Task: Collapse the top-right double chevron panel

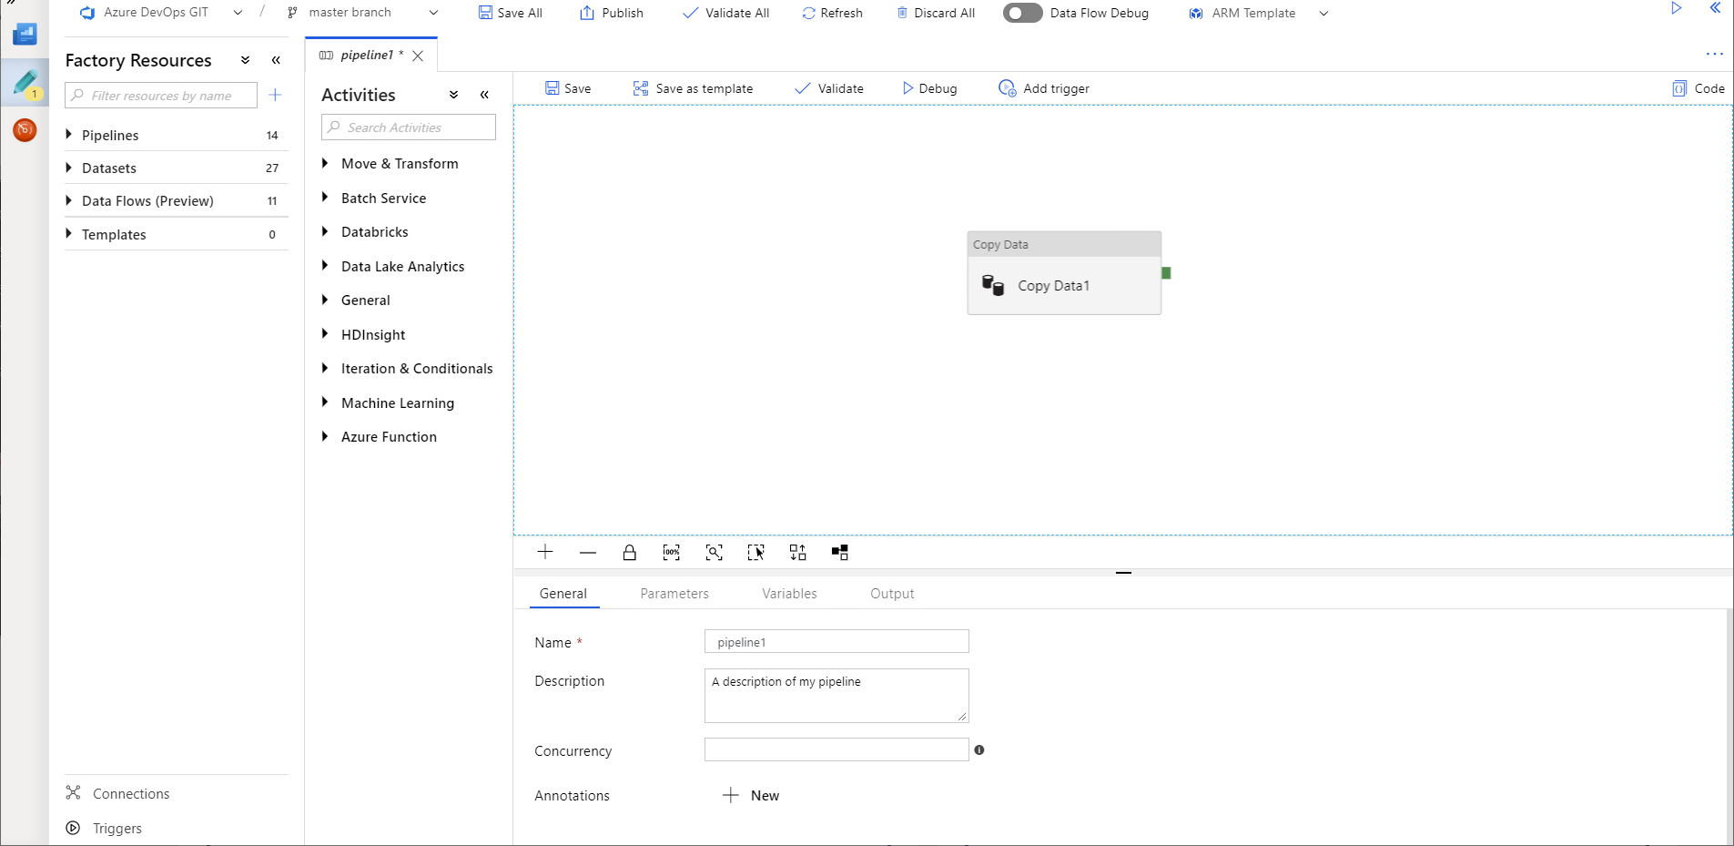Action: click(x=1715, y=8)
